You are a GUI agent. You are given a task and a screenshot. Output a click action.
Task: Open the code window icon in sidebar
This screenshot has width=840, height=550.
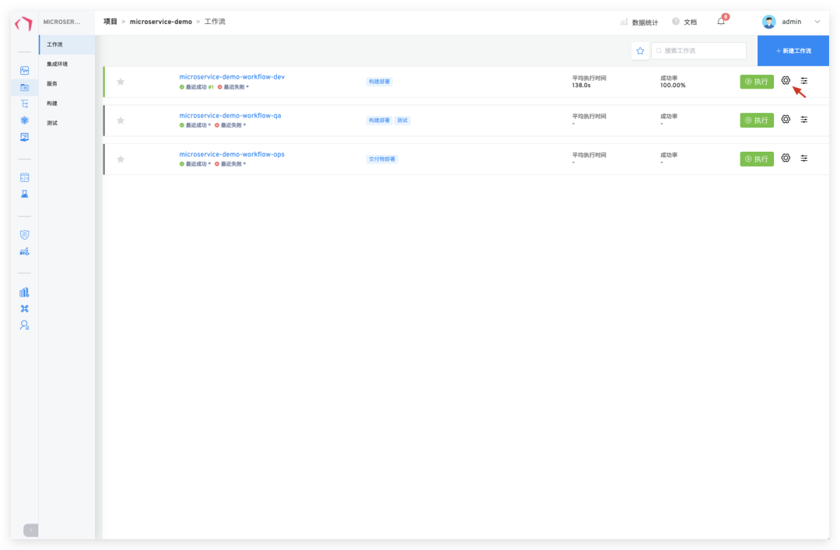(x=25, y=177)
